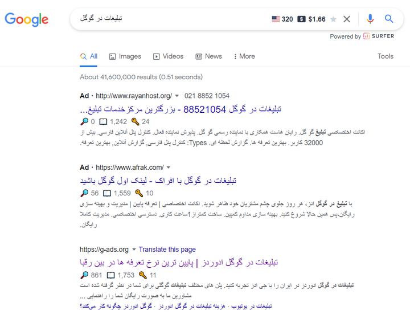Viewport: 410px width, 323px height.
Task: Open the More menu
Action: 244,56
